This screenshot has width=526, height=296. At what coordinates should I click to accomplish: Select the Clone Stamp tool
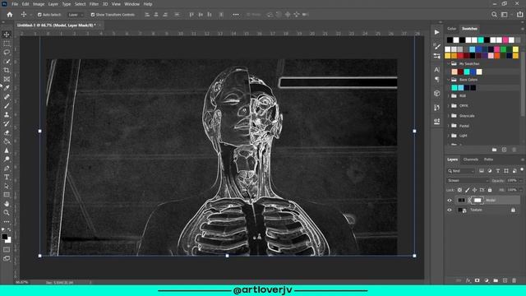7,114
